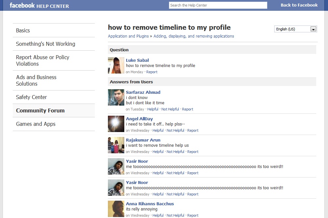Open Adding, displaying, and removing applications link
Viewport: 328px width, 218px height.
click(194, 36)
